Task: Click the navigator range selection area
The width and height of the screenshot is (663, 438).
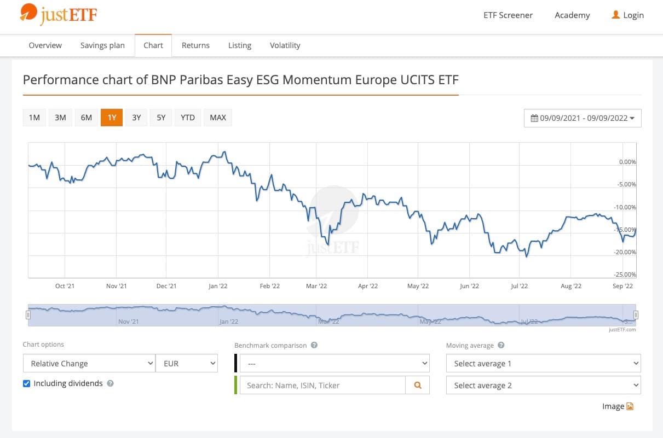Action: point(332,315)
